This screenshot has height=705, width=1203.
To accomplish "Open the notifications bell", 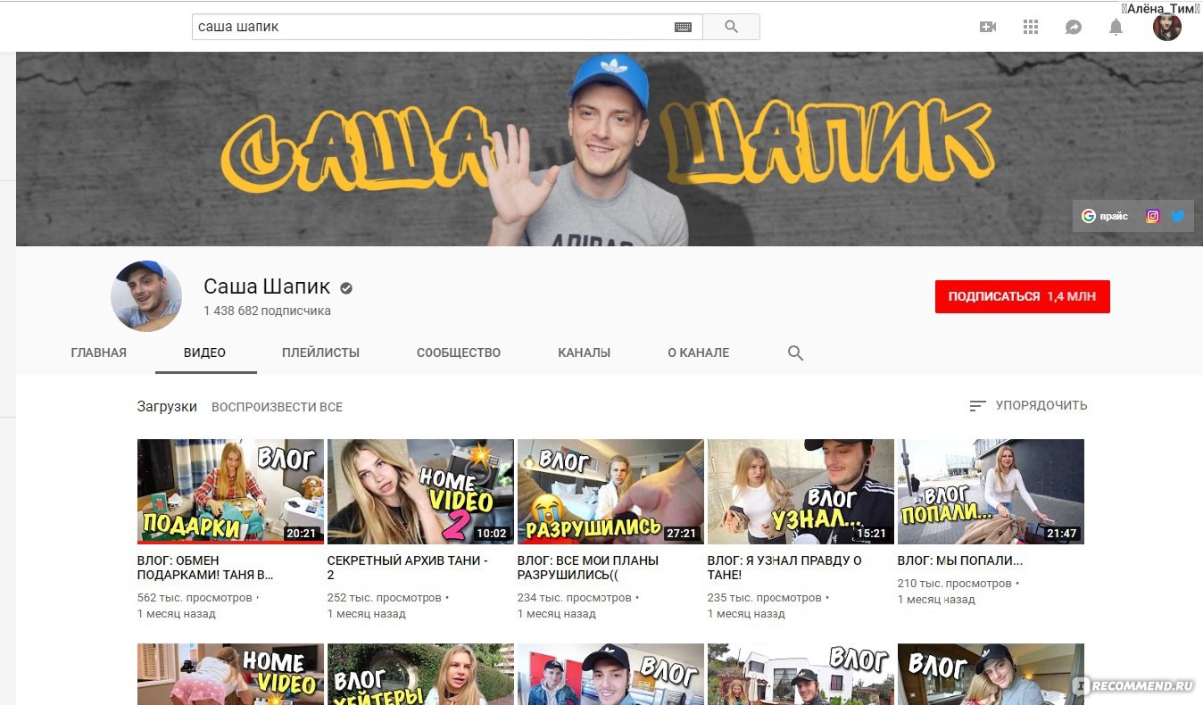I will pos(1116,27).
